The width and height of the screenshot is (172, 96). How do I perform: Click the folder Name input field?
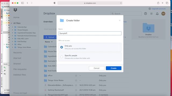90,33
